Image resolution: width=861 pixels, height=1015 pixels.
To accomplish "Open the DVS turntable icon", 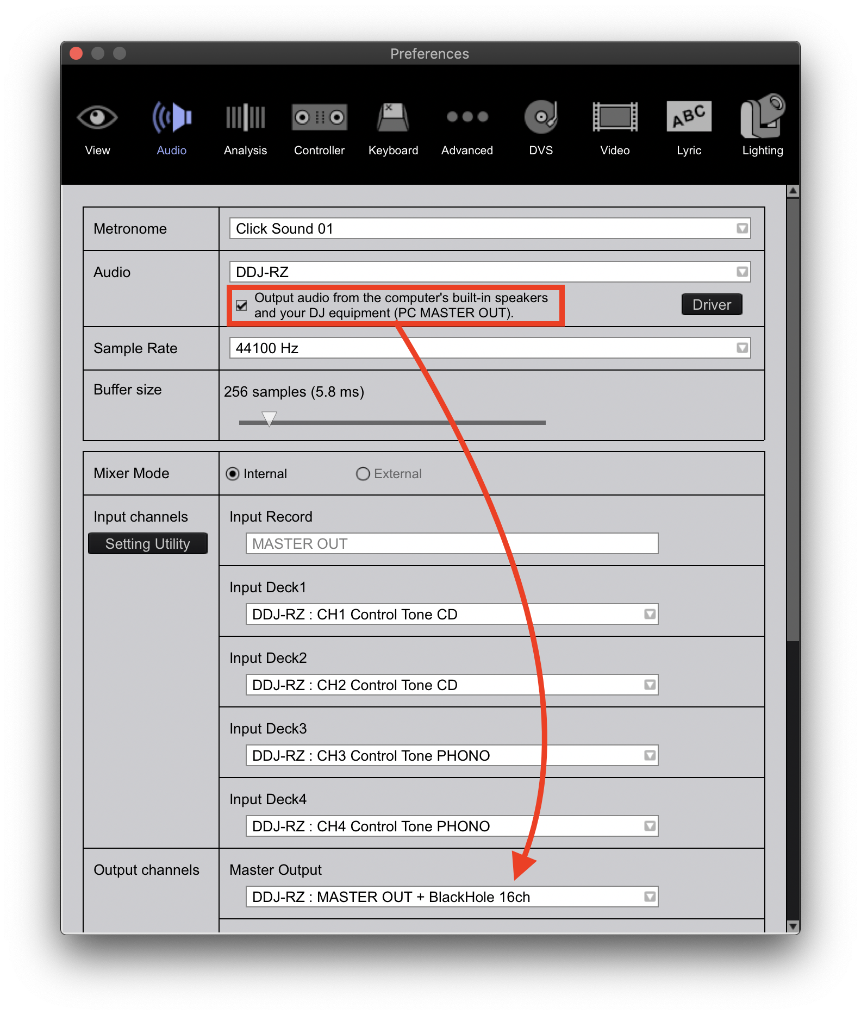I will pyautogui.click(x=541, y=117).
